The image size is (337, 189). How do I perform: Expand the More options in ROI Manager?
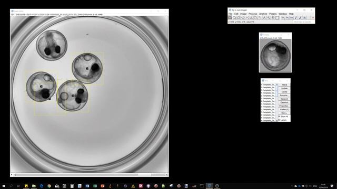coord(284,113)
